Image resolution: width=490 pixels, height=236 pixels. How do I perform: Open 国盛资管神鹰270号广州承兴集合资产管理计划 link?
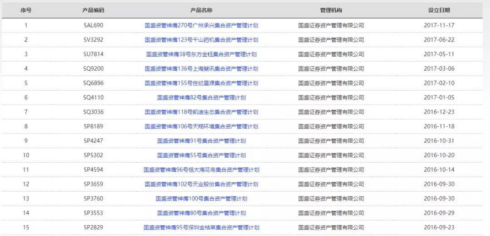click(201, 25)
